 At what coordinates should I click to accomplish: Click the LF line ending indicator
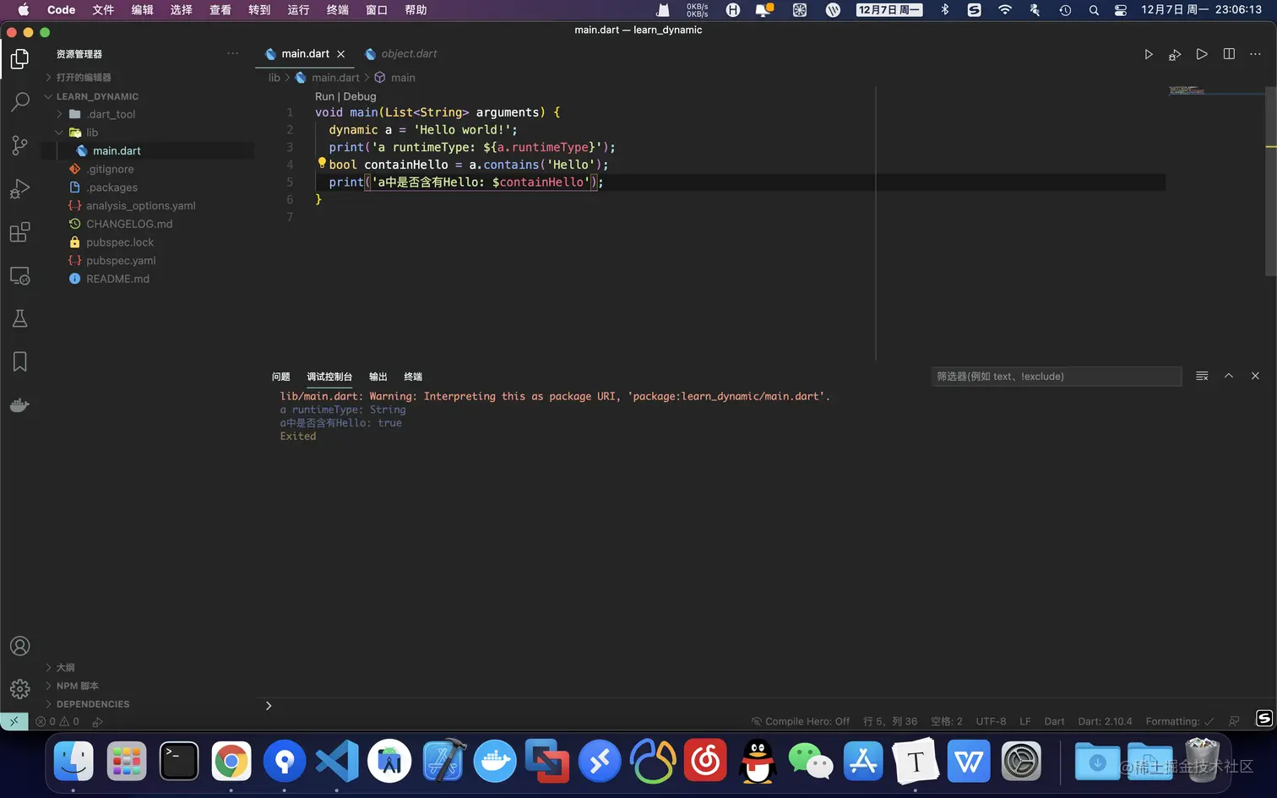click(1025, 721)
